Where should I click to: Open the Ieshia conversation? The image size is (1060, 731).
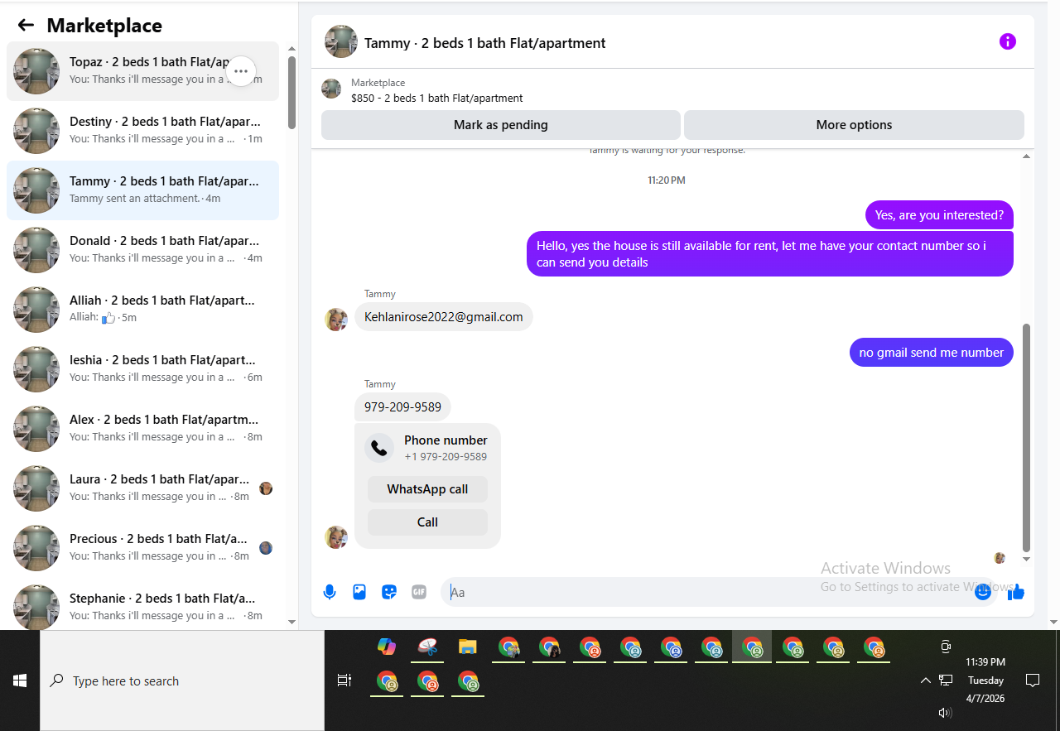(x=142, y=369)
